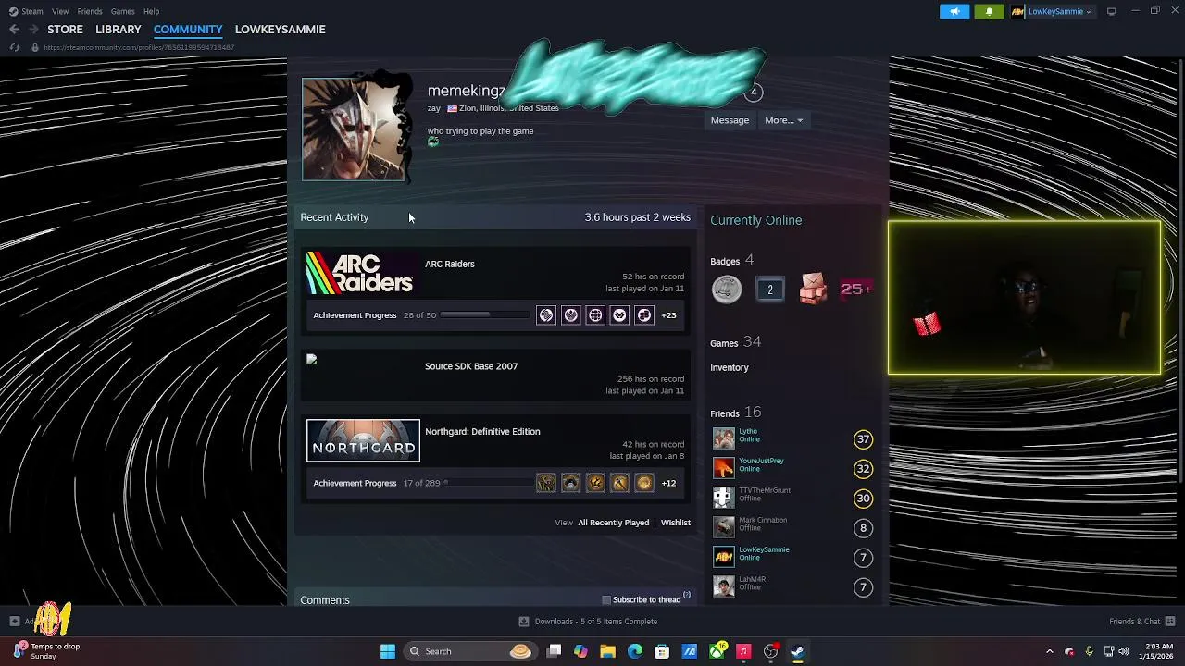Viewport: 1185px width, 666px height.
Task: Click the third Northgard achievement icon
Action: click(595, 483)
